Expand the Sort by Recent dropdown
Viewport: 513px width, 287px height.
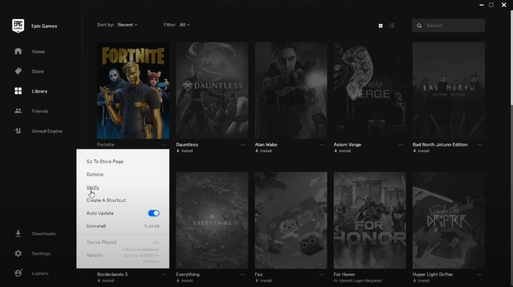pyautogui.click(x=127, y=25)
